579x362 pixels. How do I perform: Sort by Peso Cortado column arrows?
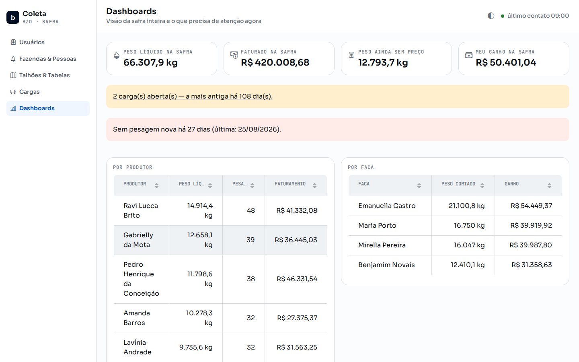click(x=482, y=185)
